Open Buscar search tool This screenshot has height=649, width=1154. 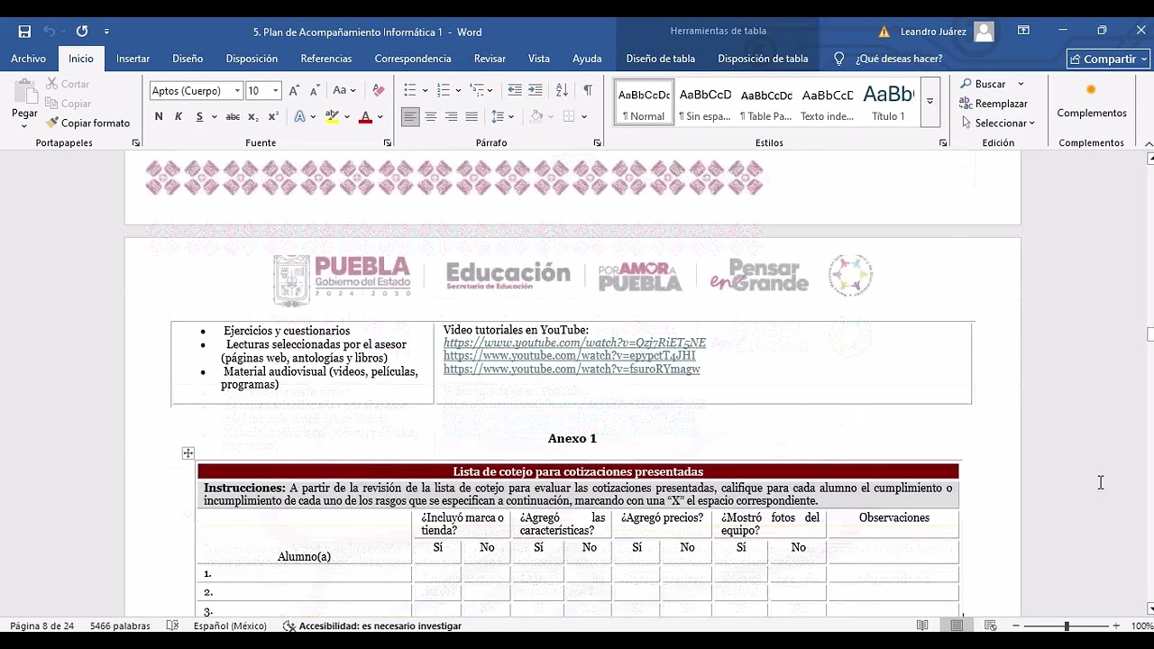tap(984, 84)
